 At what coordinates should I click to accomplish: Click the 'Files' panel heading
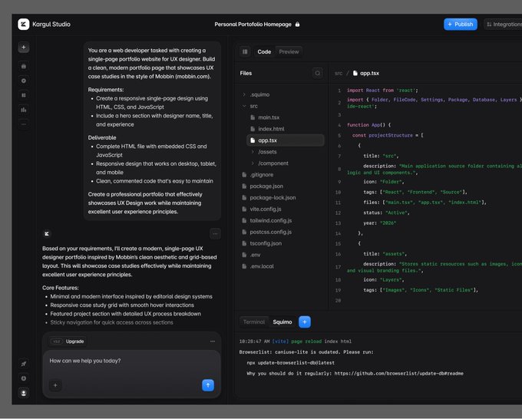point(246,73)
